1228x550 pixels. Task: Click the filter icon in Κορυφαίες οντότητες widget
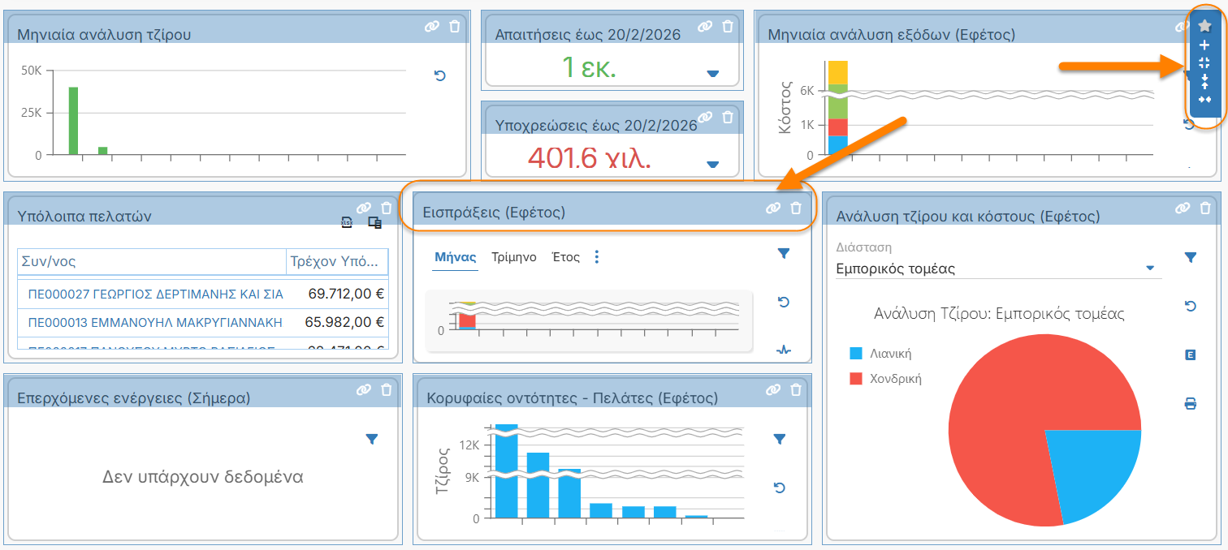pos(780,439)
